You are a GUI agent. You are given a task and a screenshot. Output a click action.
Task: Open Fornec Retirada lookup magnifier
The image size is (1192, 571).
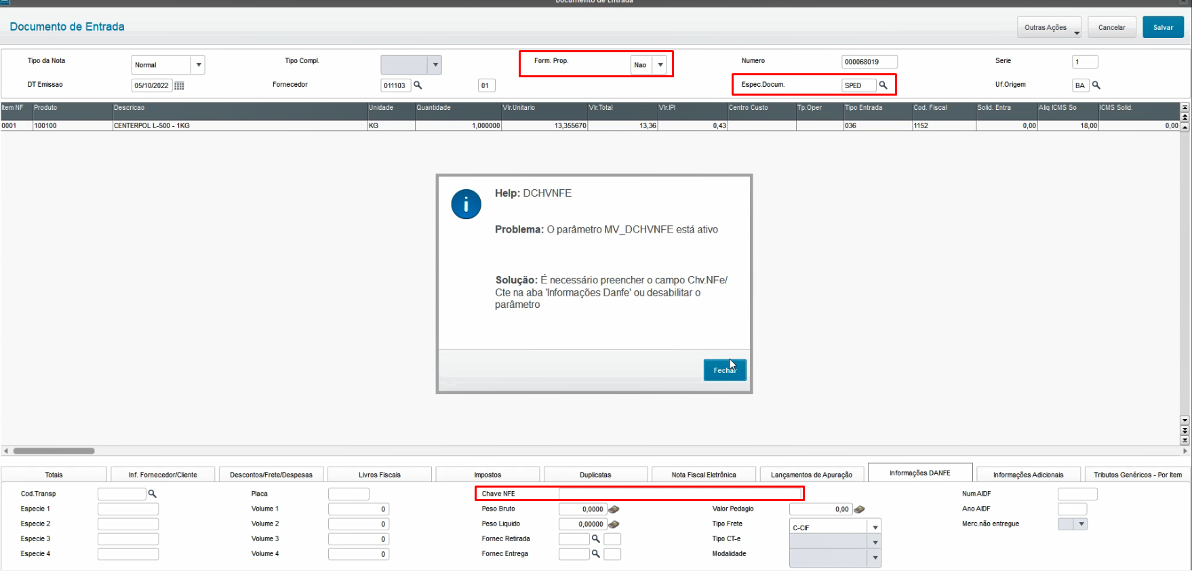point(596,538)
